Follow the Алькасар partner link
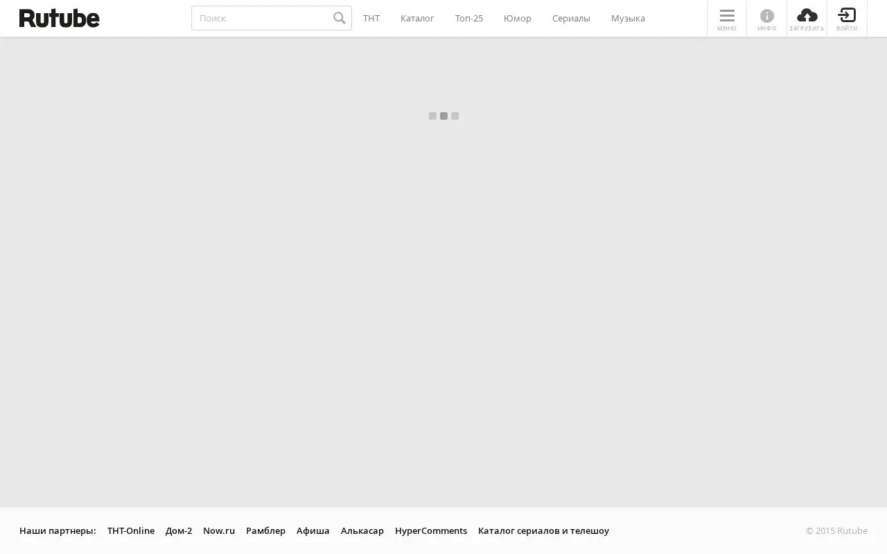Viewport: 887px width, 554px height. (362, 530)
